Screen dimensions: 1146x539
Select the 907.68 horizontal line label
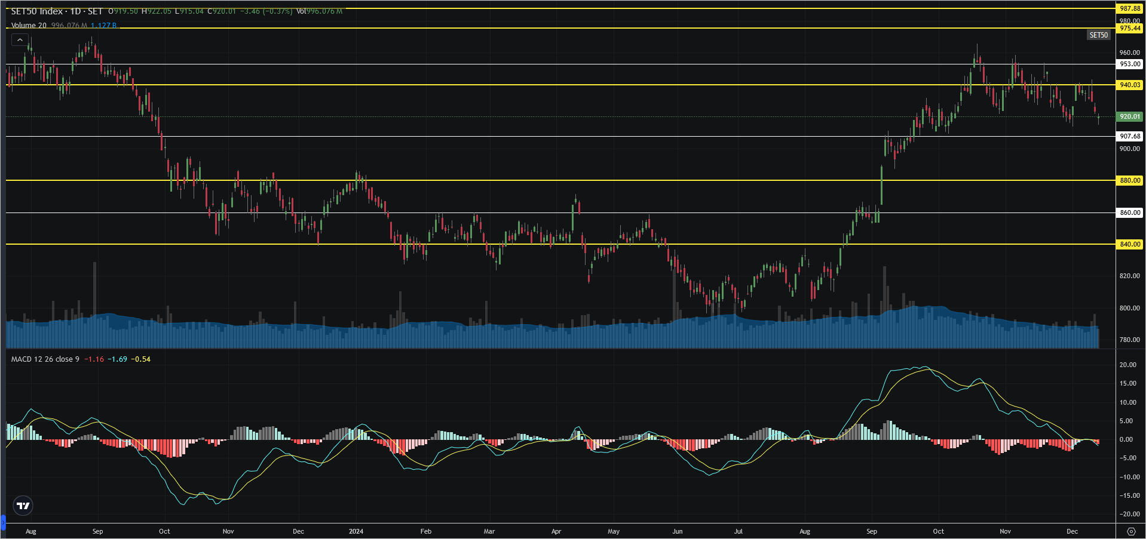click(x=1130, y=136)
